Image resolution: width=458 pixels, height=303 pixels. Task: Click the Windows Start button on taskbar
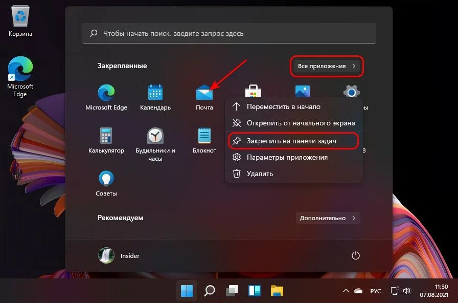click(x=187, y=291)
